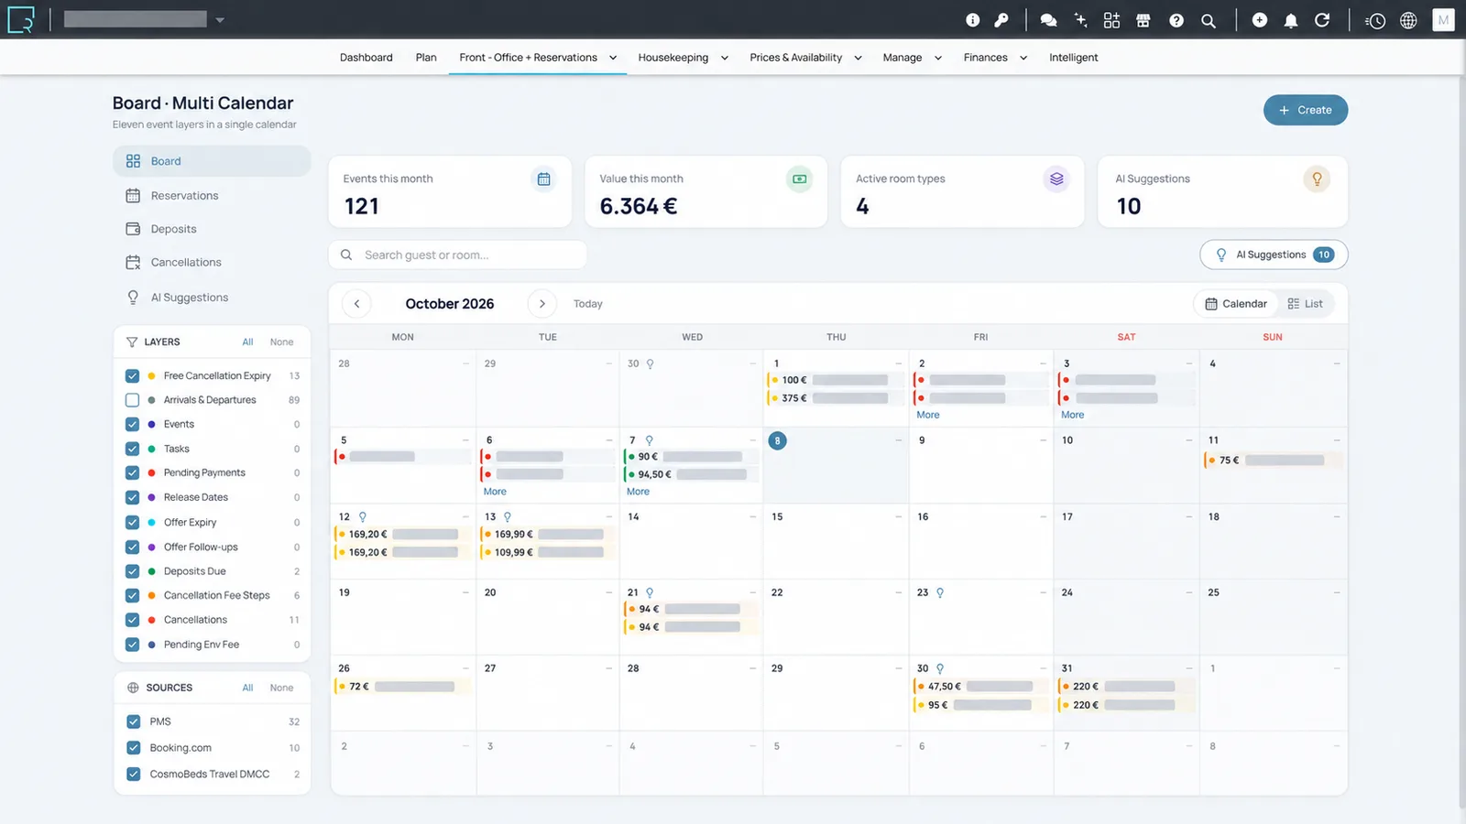
Task: Open the Plan menu item
Action: pyautogui.click(x=426, y=57)
